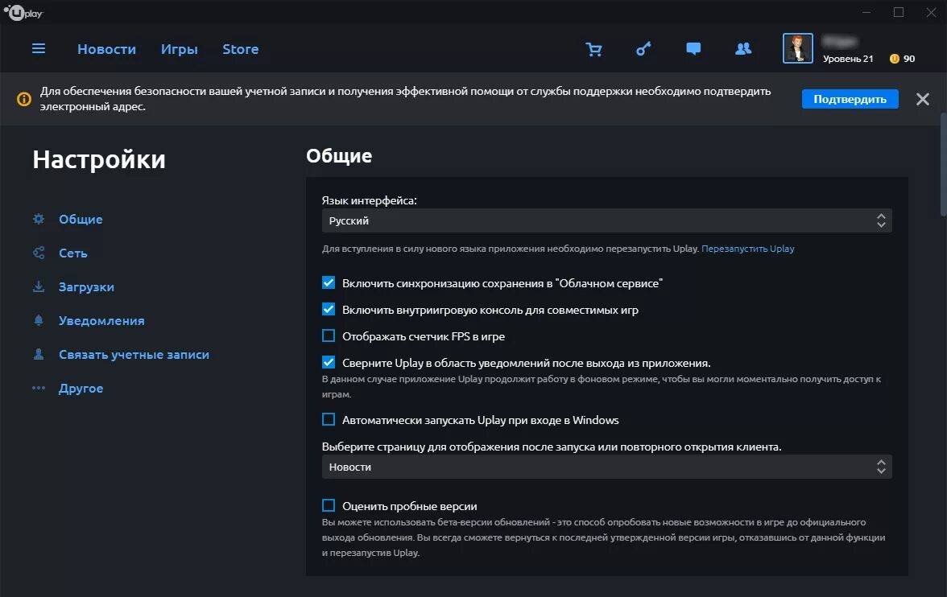
Task: Click the download icon next to Загрузки
Action: [39, 286]
